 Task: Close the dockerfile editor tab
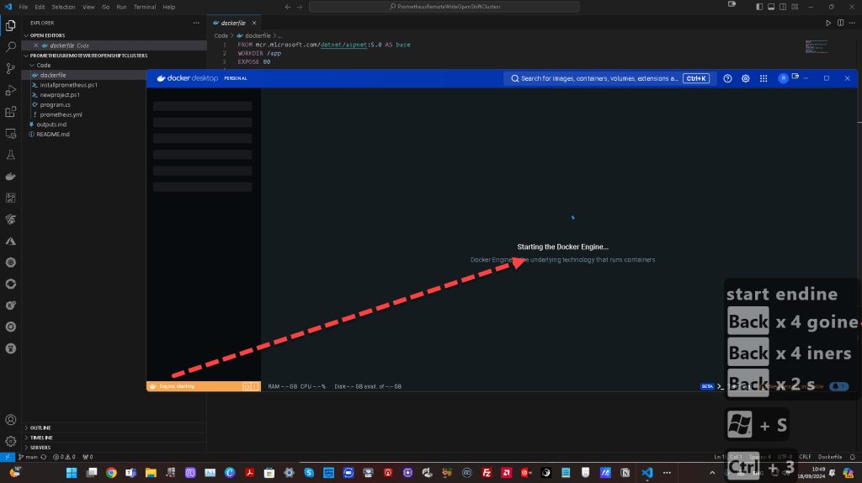254,23
